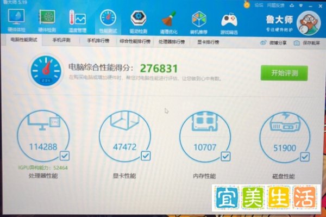This screenshot has width=326, height=217.
Task: Click the monitor and CPU processor icon
Action: (x=44, y=123)
